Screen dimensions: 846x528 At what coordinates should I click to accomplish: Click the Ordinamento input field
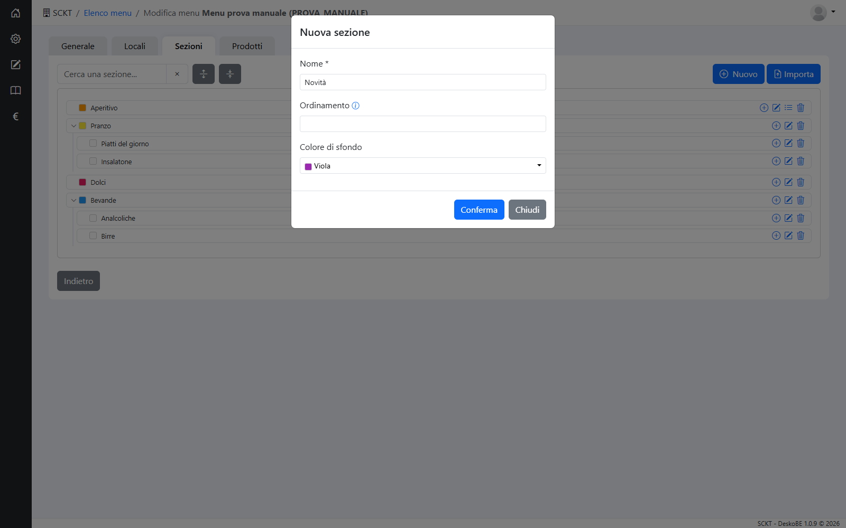423,124
